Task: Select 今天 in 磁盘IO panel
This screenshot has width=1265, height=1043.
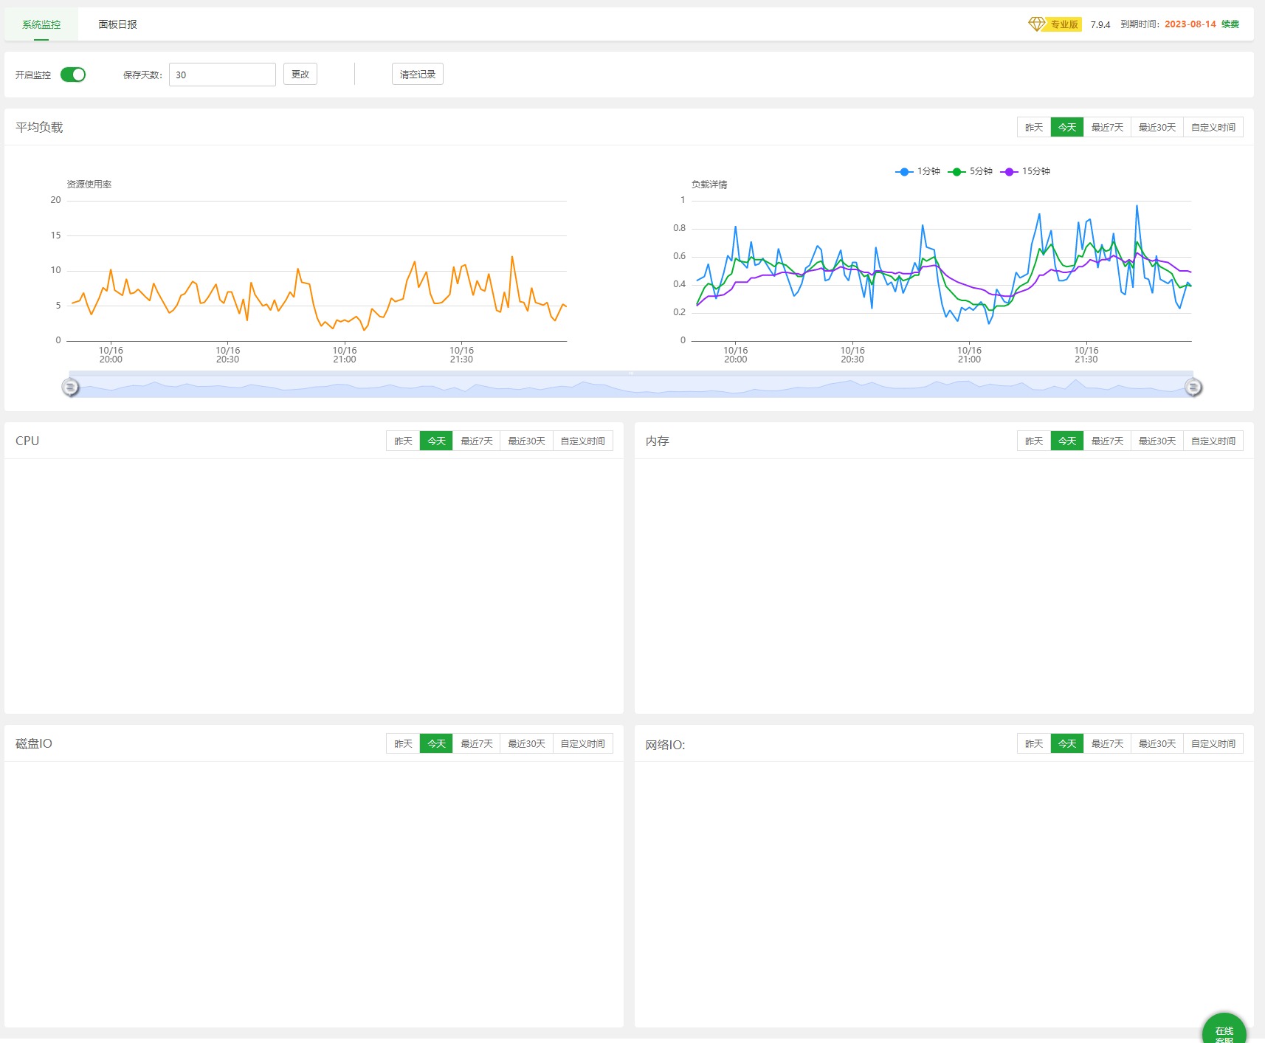Action: click(436, 744)
